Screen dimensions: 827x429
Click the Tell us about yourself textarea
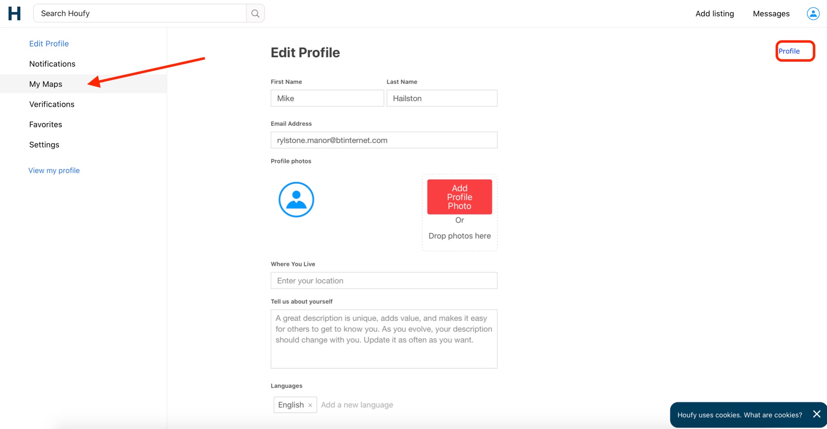pos(384,339)
